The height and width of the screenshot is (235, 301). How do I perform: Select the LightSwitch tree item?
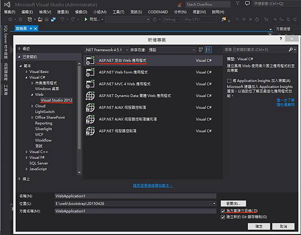(45, 111)
